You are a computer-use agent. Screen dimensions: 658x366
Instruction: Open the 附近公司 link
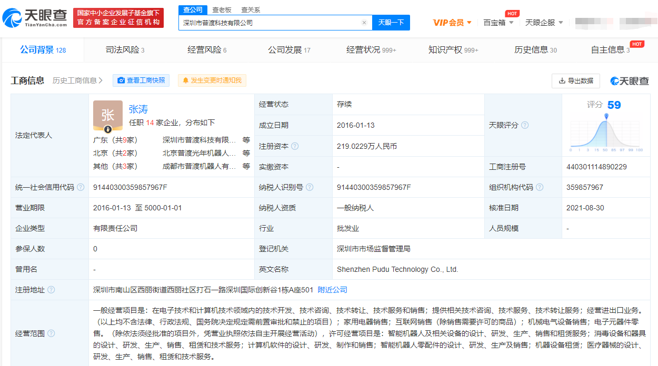(332, 290)
